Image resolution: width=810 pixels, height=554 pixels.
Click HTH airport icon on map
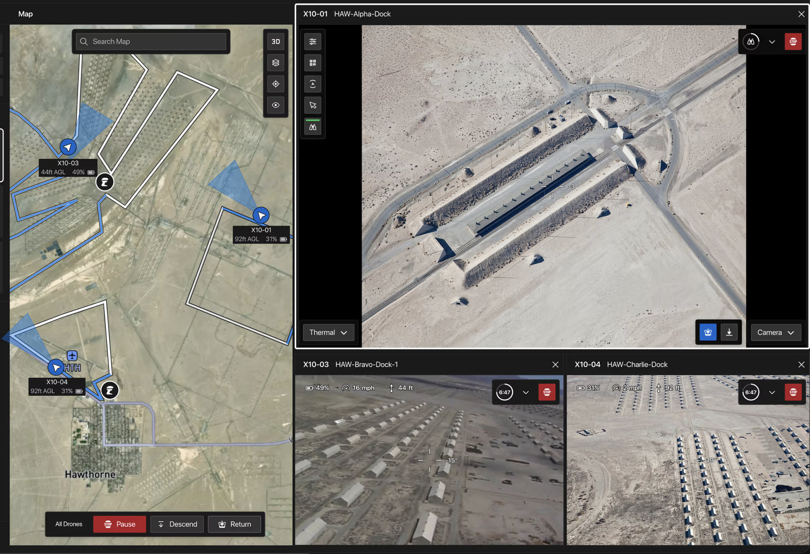pyautogui.click(x=72, y=355)
